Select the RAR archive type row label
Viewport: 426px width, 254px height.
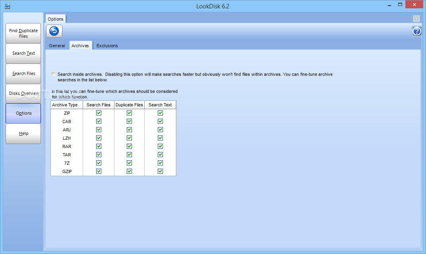[x=67, y=146]
